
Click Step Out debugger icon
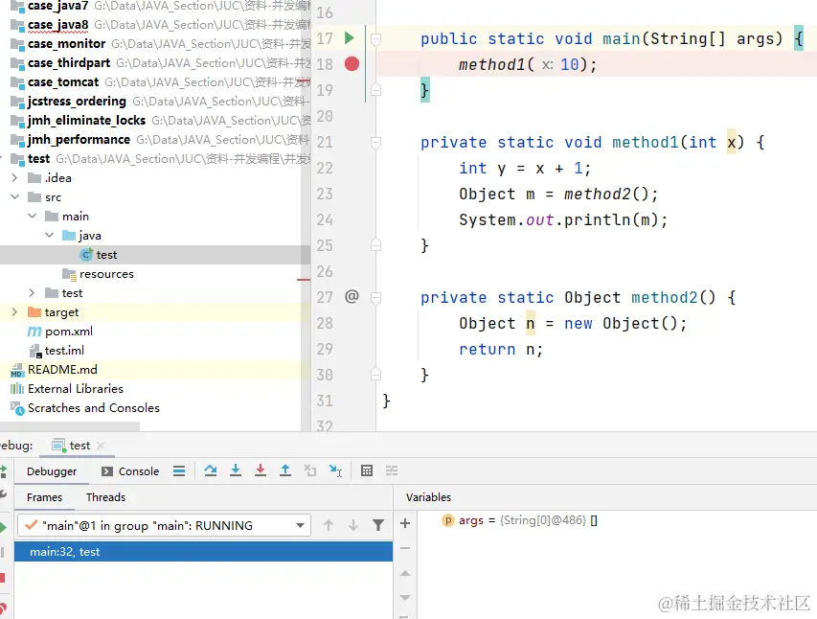click(x=285, y=470)
